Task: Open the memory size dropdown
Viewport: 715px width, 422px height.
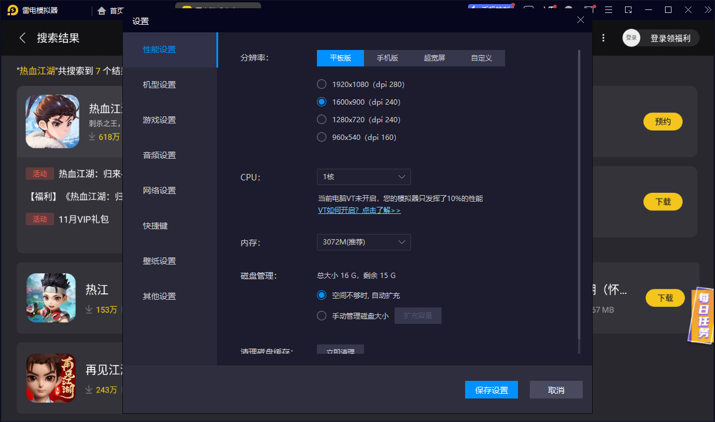Action: pyautogui.click(x=363, y=242)
